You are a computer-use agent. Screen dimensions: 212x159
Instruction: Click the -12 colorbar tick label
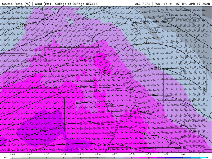click(149, 154)
